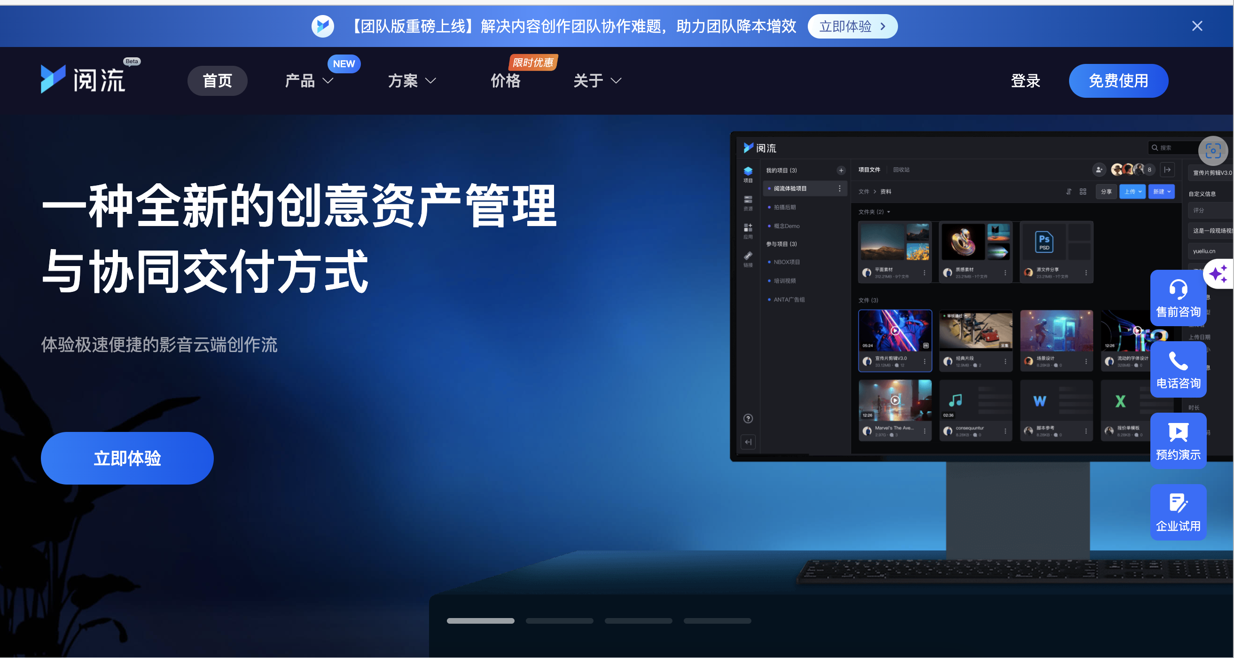1234x658 pixels.
Task: Select 阅流体验项目 in project list
Action: click(x=804, y=188)
